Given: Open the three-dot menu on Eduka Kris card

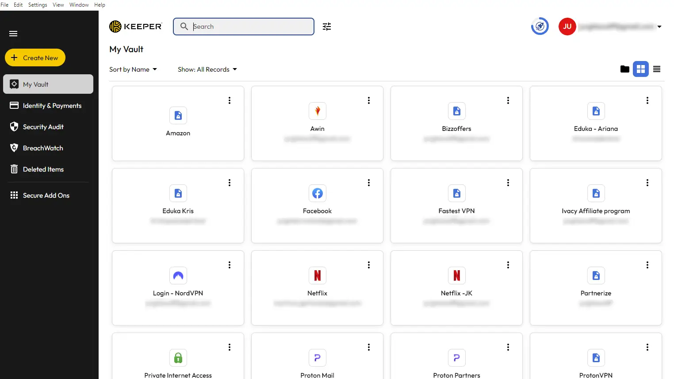Looking at the screenshot, I should point(230,183).
